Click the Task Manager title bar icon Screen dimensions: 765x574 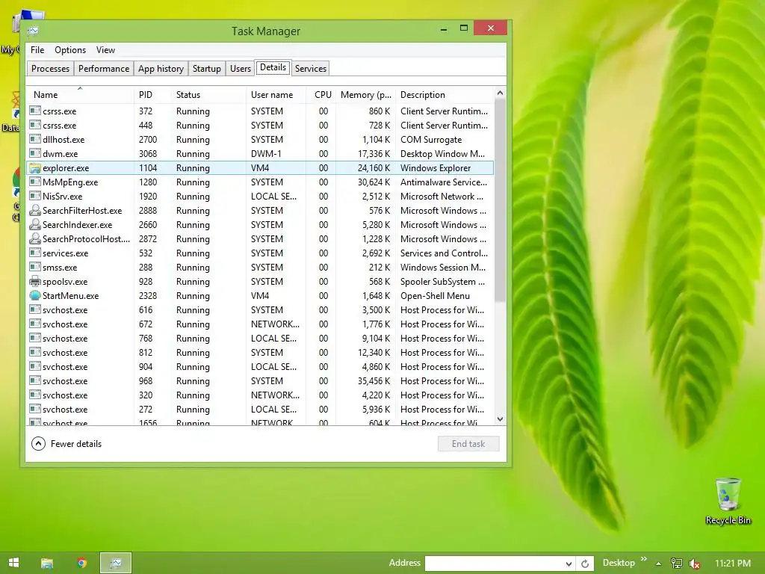33,31
